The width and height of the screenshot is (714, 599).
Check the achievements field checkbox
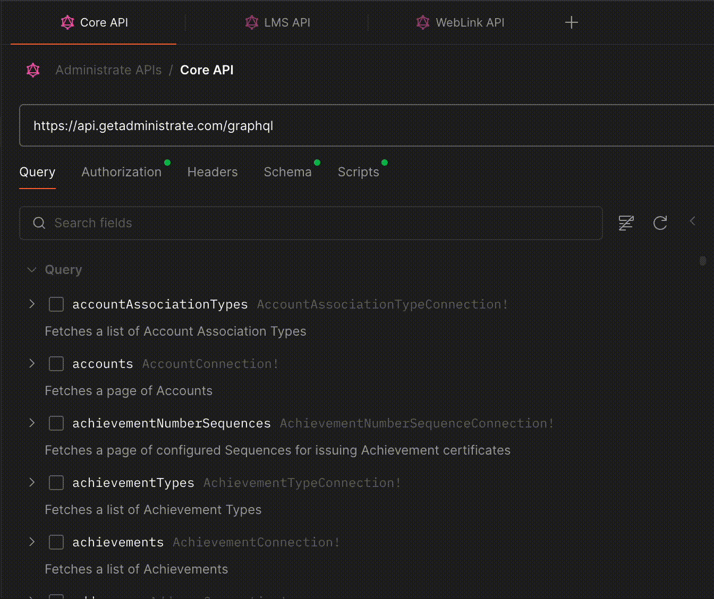click(56, 542)
